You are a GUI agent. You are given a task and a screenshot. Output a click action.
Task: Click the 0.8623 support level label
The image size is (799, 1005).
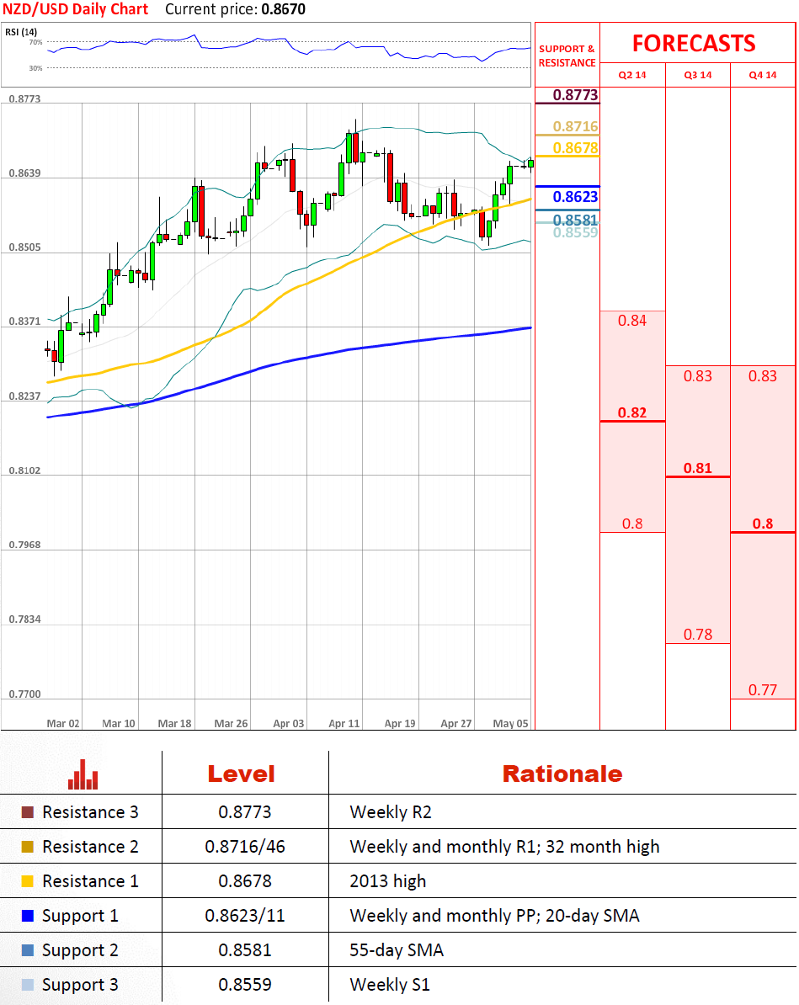[x=575, y=197]
